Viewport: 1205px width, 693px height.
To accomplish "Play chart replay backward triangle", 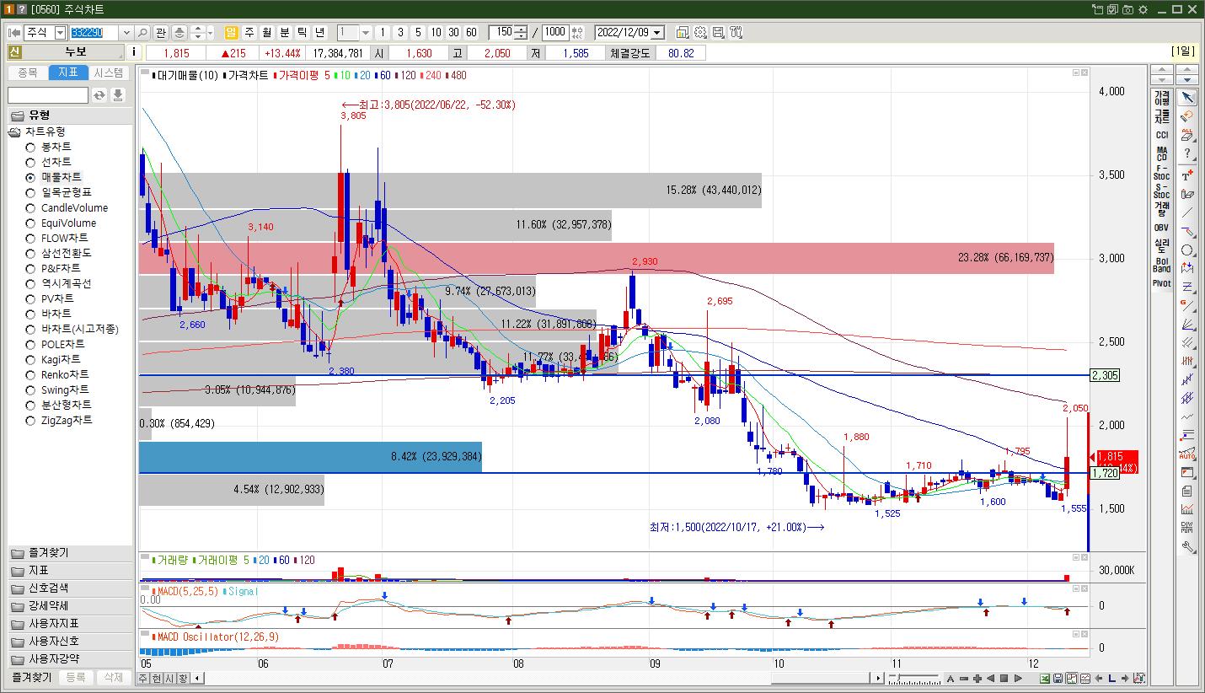I will click(991, 679).
